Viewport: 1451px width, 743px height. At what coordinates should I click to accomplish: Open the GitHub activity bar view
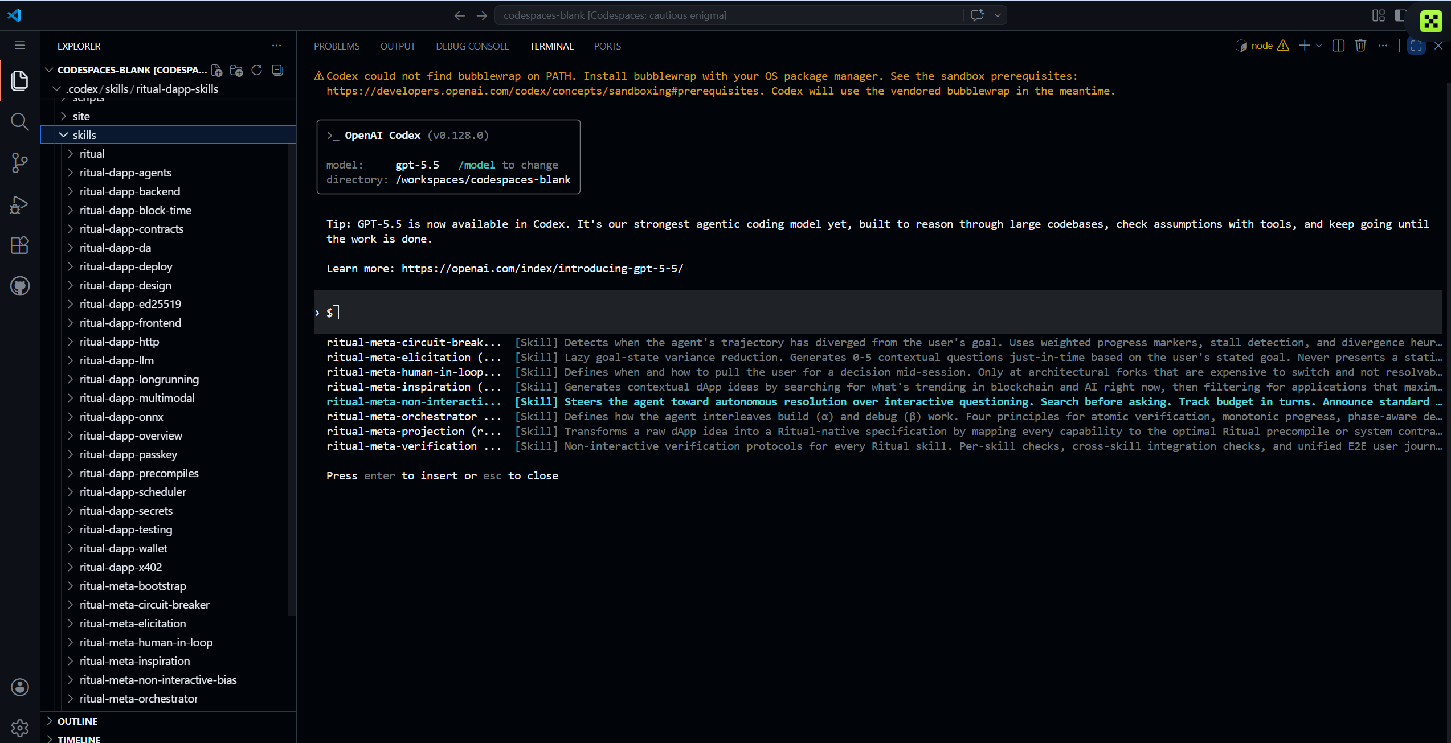point(20,286)
